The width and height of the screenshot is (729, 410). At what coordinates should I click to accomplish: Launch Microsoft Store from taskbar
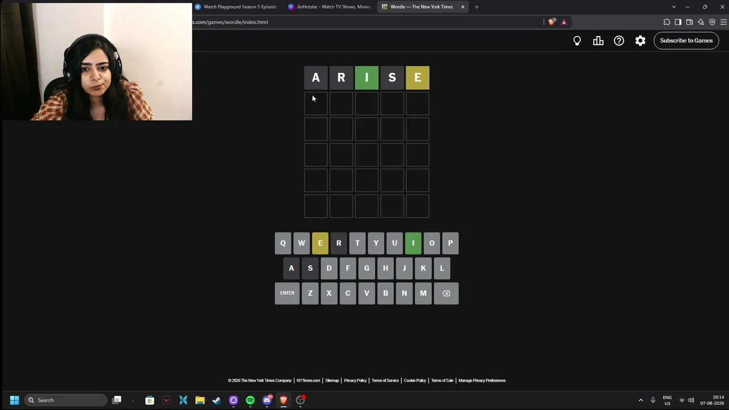pos(150,400)
